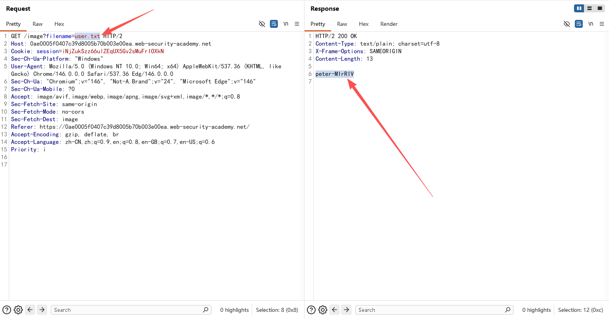This screenshot has height=319, width=609.
Task: Select top-bottom stacked layout icon
Action: (x=590, y=8)
